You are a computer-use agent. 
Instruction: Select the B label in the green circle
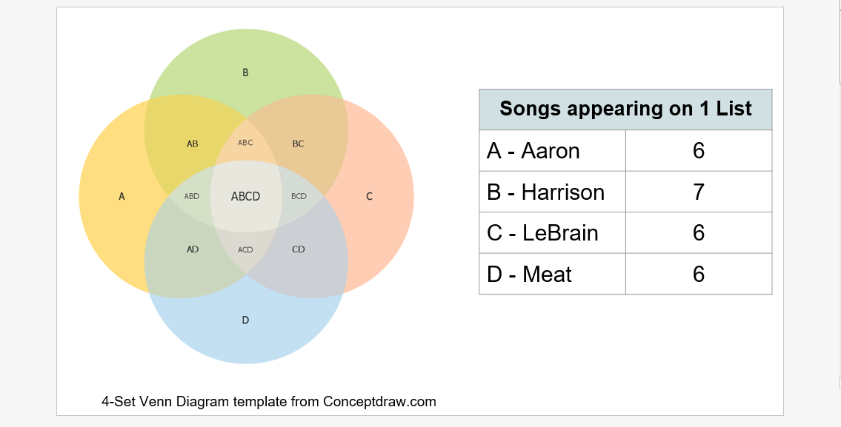[x=245, y=73]
